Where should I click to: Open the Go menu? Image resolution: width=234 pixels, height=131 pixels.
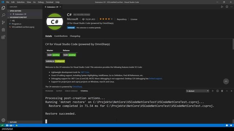(x=34, y=2)
